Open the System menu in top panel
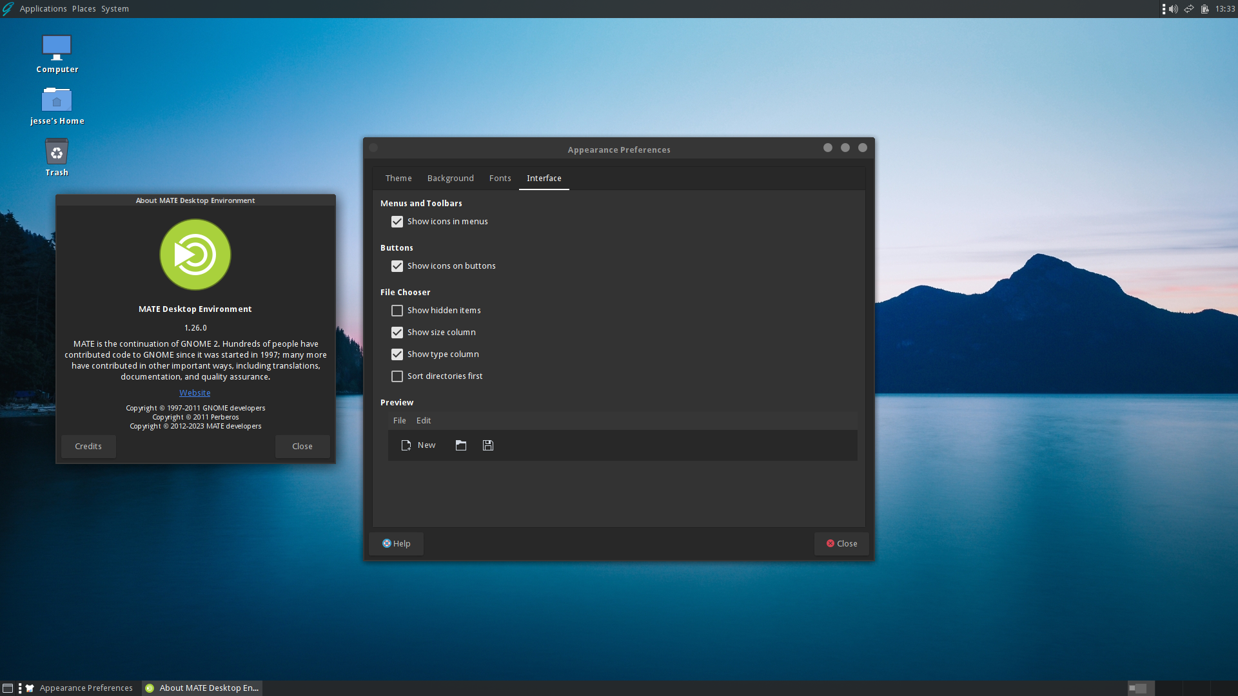This screenshot has width=1238, height=696. tap(115, 9)
